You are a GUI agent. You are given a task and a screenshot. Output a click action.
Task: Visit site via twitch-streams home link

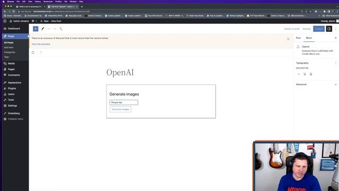coord(19,21)
